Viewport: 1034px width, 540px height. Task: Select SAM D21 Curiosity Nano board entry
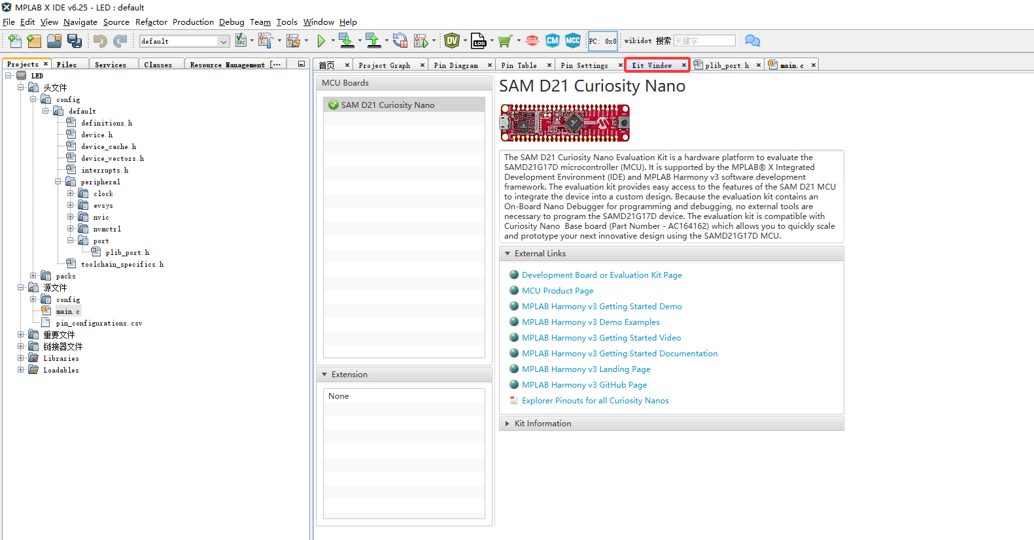[x=404, y=105]
